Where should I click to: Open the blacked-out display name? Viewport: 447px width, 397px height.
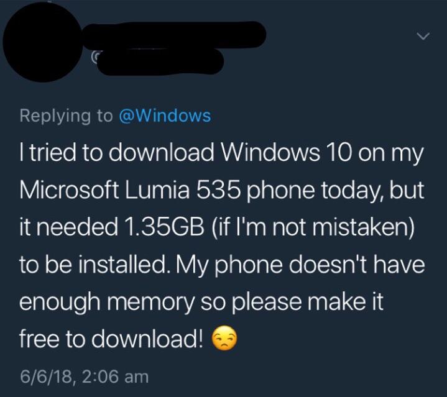click(x=174, y=35)
